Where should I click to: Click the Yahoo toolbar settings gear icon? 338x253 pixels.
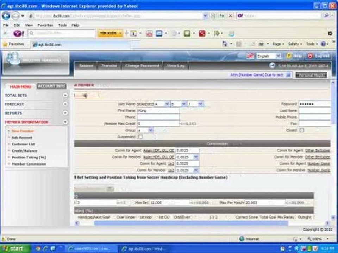pyautogui.click(x=330, y=33)
